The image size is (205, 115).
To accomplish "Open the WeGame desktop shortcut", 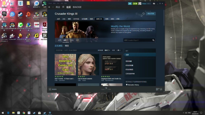I will [x=45, y=15].
